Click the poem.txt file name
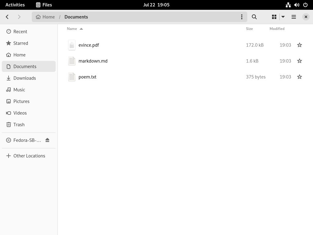 87,77
